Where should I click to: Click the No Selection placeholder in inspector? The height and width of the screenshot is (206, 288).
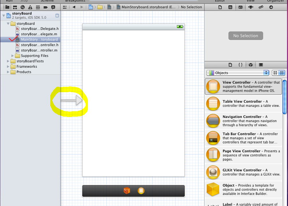click(246, 36)
